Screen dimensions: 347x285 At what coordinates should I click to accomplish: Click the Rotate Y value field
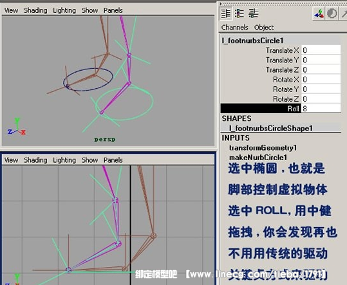(x=321, y=89)
